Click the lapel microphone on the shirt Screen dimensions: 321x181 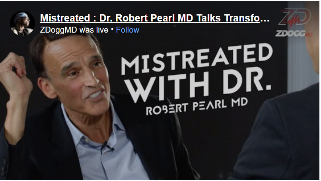(x=106, y=145)
